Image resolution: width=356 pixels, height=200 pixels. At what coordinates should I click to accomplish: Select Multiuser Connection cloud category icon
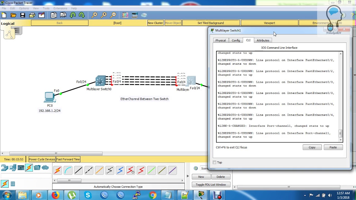[45, 167]
